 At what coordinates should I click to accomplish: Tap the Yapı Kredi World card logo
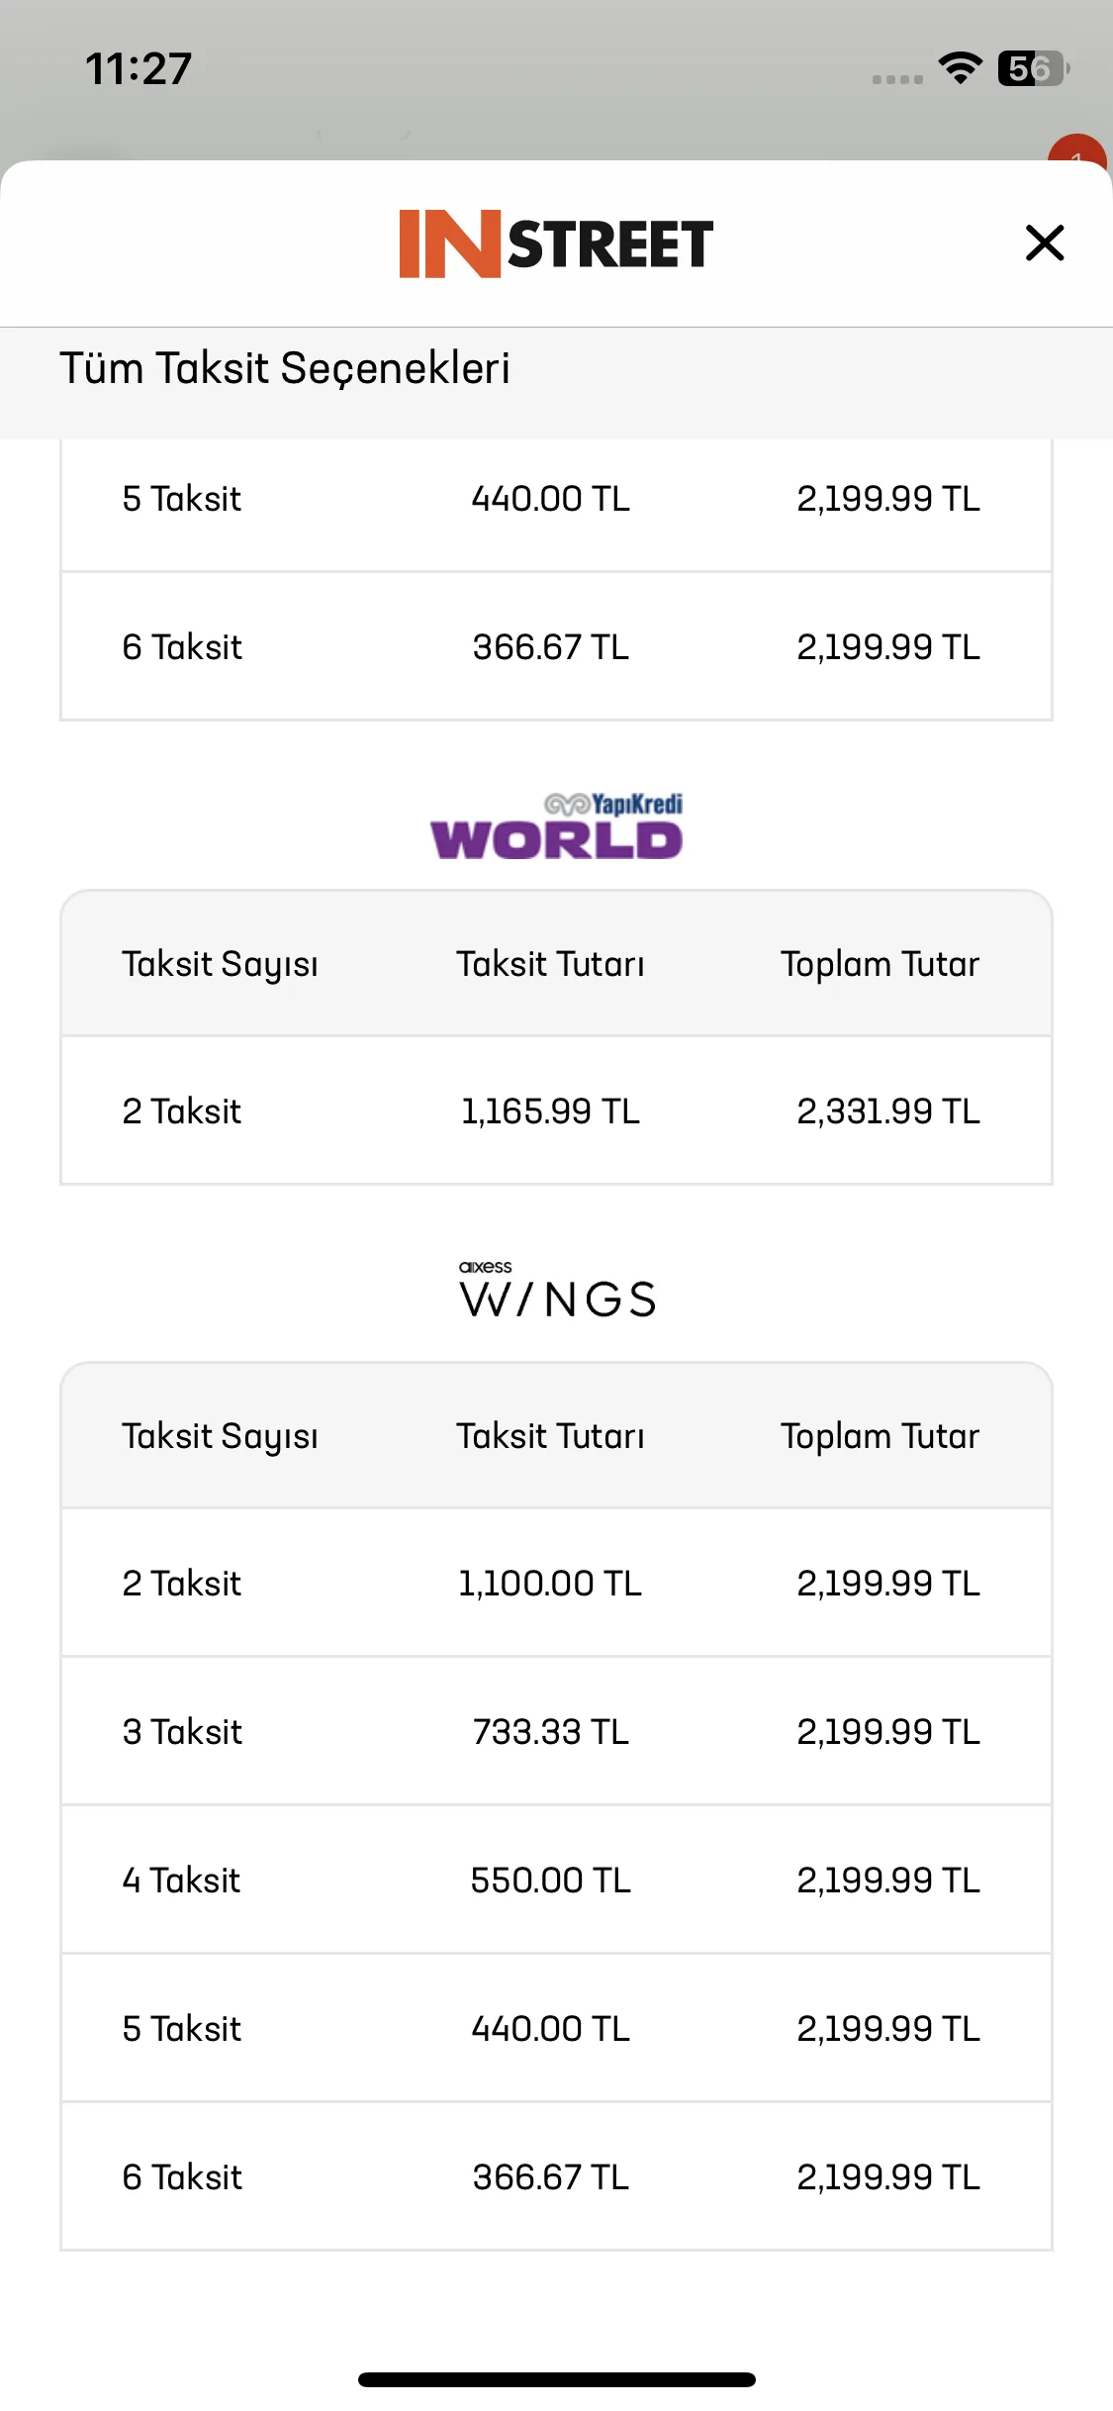(x=556, y=825)
